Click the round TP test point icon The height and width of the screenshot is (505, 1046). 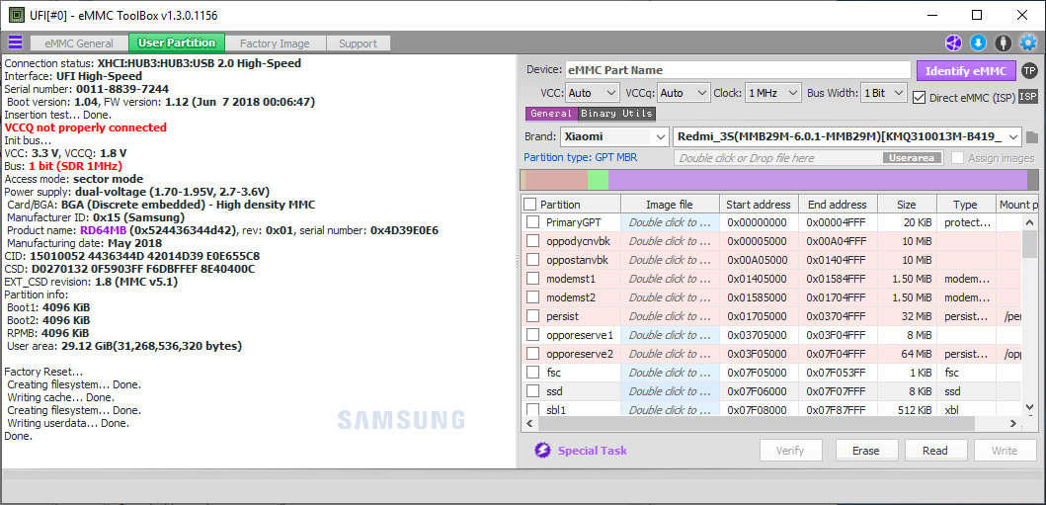[x=1030, y=71]
